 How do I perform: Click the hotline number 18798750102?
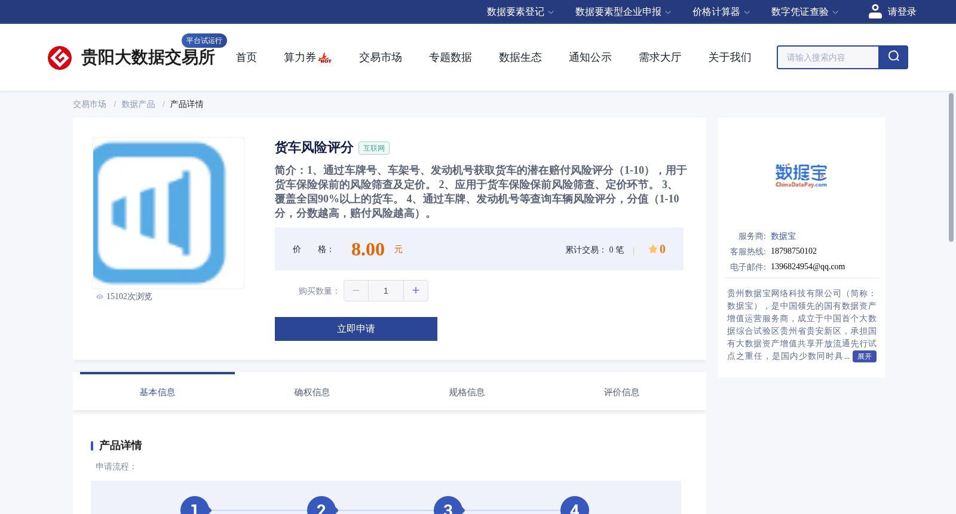coord(793,251)
